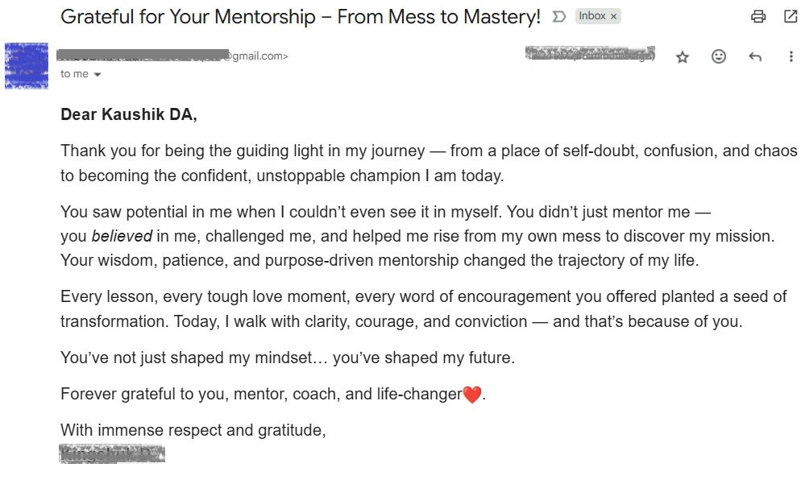Click the "With immense respect and gratitude" line
The height and width of the screenshot is (484, 801).
coord(193,430)
